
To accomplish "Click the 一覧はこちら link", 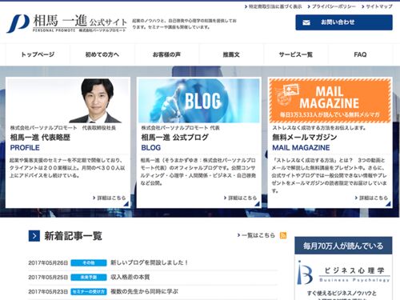I will click(256, 235).
